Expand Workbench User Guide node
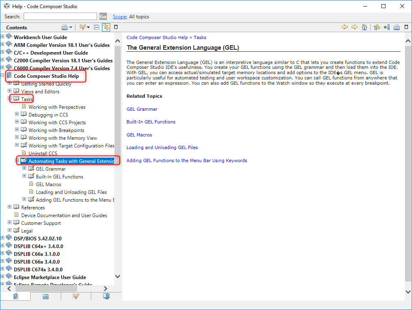412x310 pixels. tap(2, 36)
